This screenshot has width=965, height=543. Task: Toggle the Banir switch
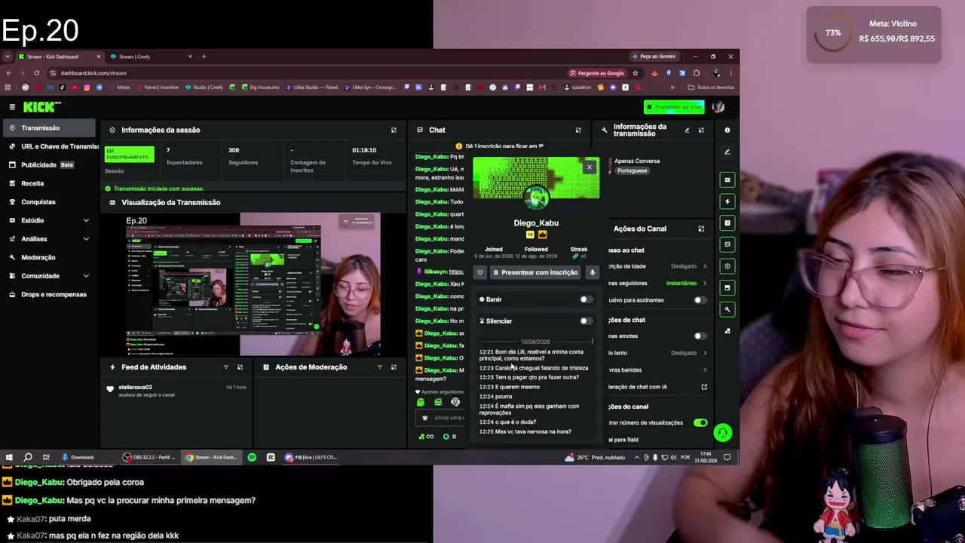point(586,299)
